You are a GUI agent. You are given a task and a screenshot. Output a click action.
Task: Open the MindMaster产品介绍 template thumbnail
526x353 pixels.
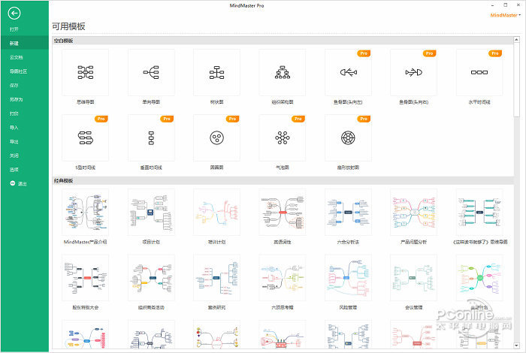tap(86, 213)
